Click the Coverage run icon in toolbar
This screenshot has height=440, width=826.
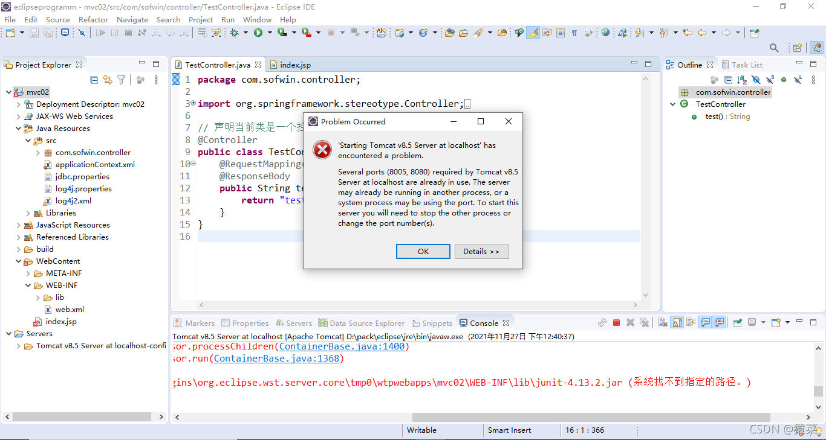click(282, 33)
